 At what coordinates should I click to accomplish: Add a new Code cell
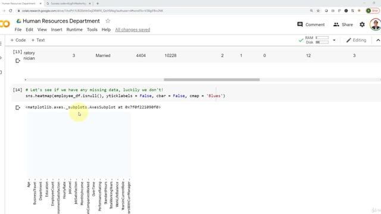pos(18,40)
